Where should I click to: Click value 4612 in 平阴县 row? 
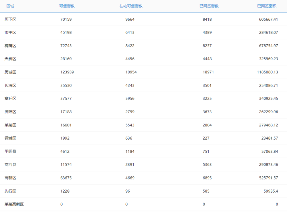[65, 152]
